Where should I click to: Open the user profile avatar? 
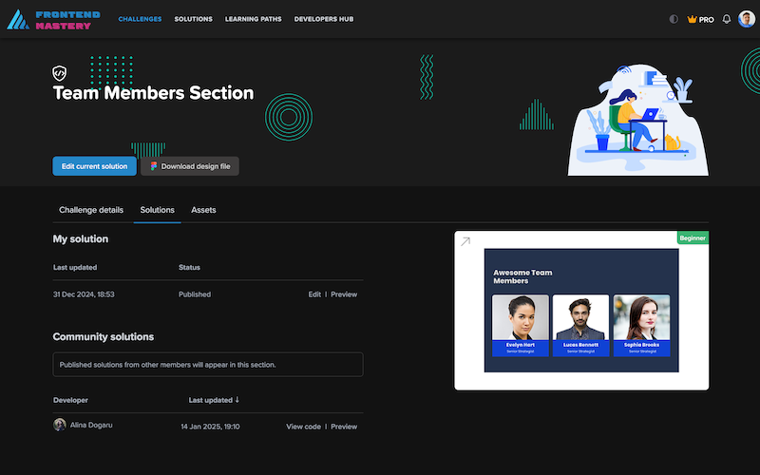(747, 19)
